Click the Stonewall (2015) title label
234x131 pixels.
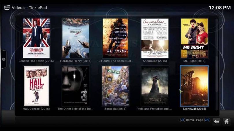[194, 109]
